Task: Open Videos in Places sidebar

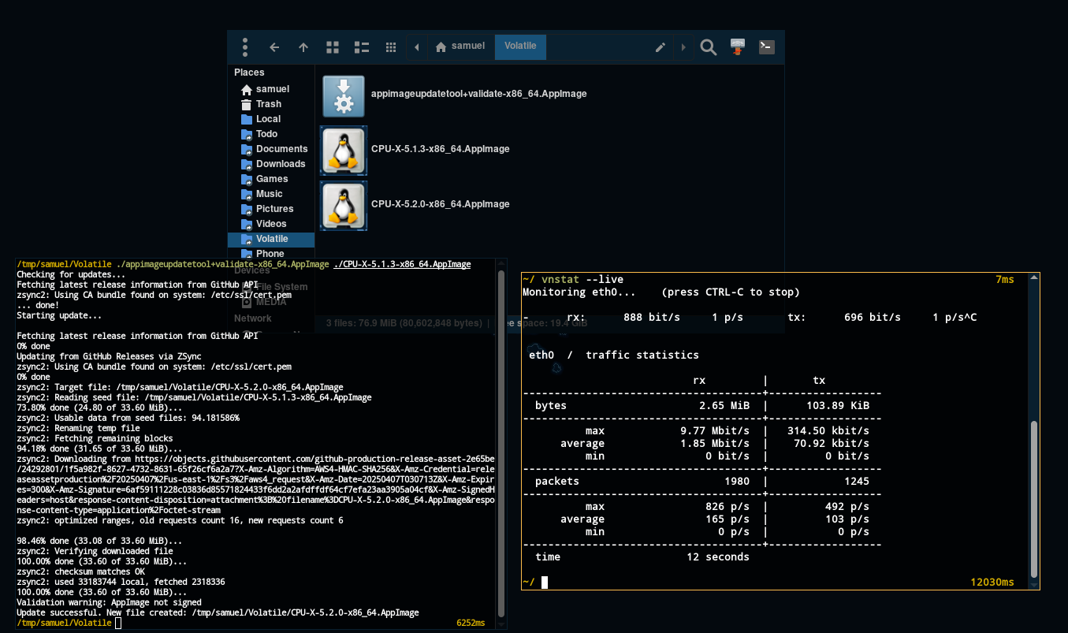Action: coord(271,224)
